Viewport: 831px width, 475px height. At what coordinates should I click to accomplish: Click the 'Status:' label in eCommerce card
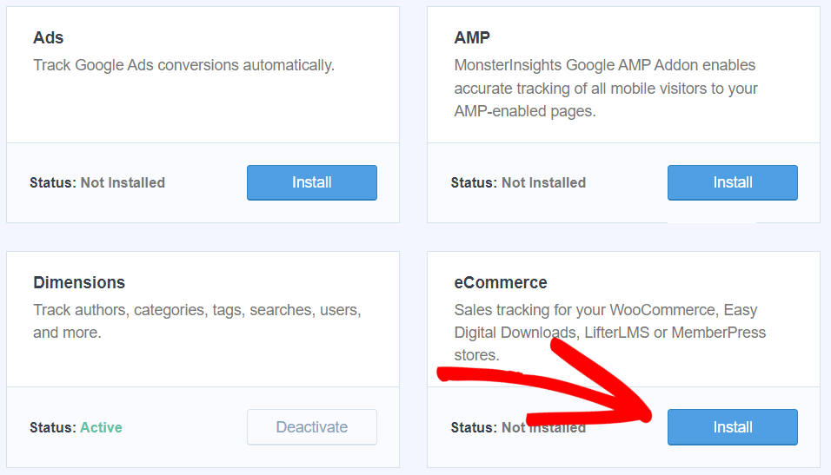click(x=474, y=427)
